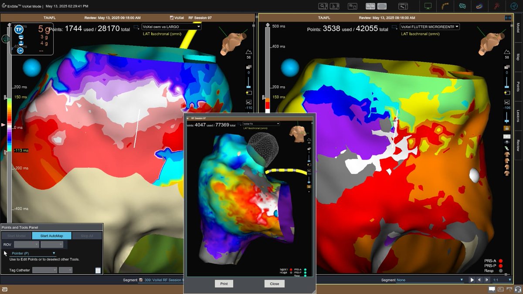Open the first ROV dropdown
The width and height of the screenshot is (523, 294).
pos(26,244)
